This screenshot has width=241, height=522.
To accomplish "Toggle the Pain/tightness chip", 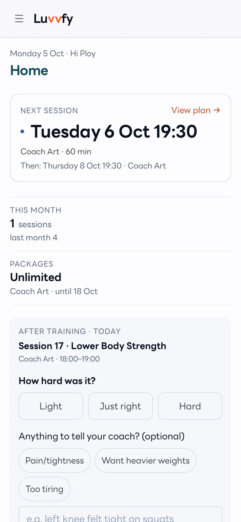I will pyautogui.click(x=55, y=460).
